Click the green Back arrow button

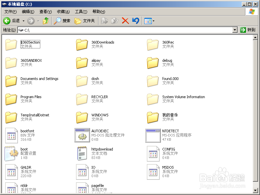coord(7,21)
